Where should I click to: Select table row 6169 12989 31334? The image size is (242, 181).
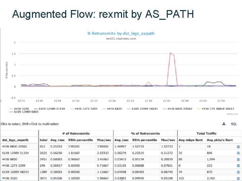(121, 153)
